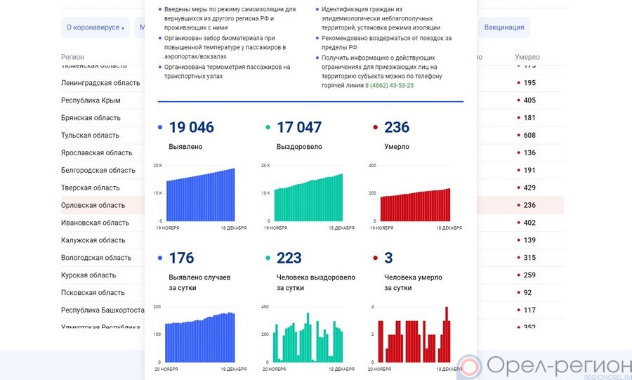The image size is (632, 380).
Task: Open the "О коронавирусе" dropdown menu
Action: 95,27
